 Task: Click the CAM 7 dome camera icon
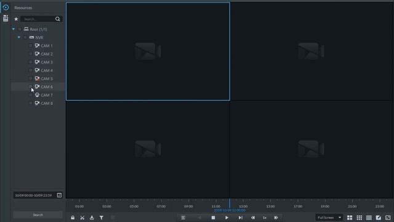pyautogui.click(x=37, y=95)
